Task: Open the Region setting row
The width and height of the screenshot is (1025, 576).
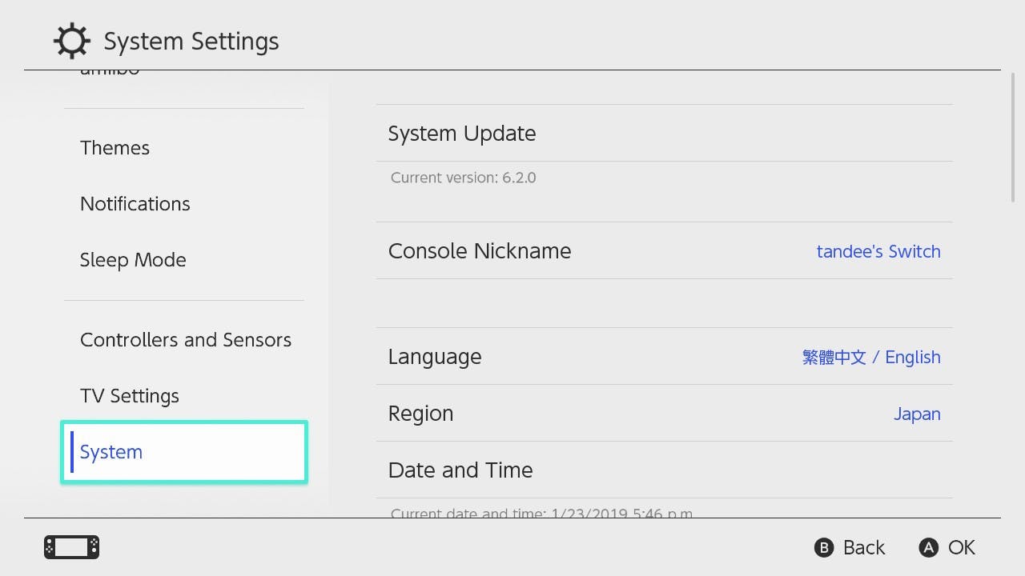Action: coord(664,413)
